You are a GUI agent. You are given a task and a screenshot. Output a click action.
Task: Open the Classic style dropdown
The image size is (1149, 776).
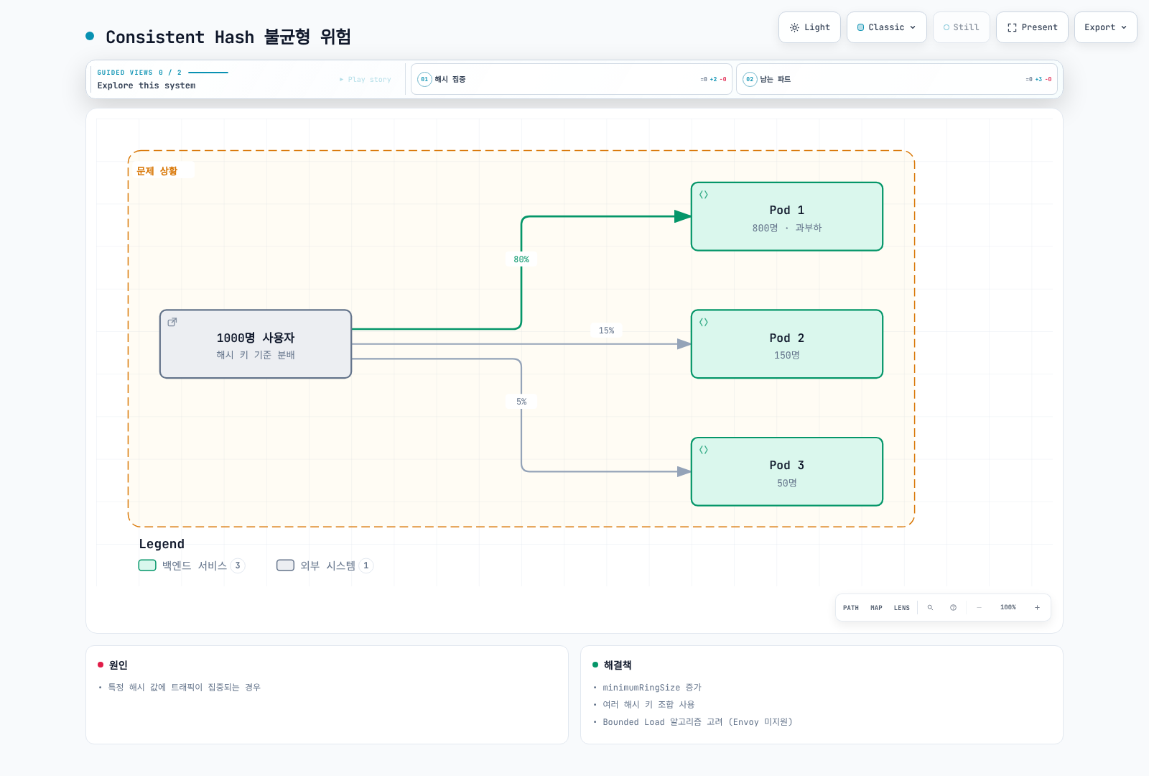(887, 27)
